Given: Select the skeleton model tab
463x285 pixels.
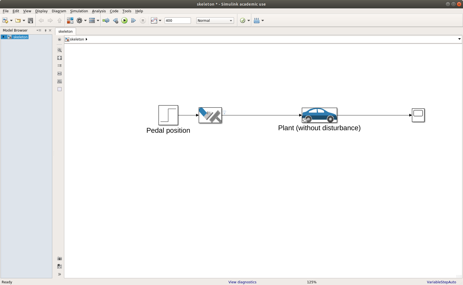Looking at the screenshot, I should 65,31.
